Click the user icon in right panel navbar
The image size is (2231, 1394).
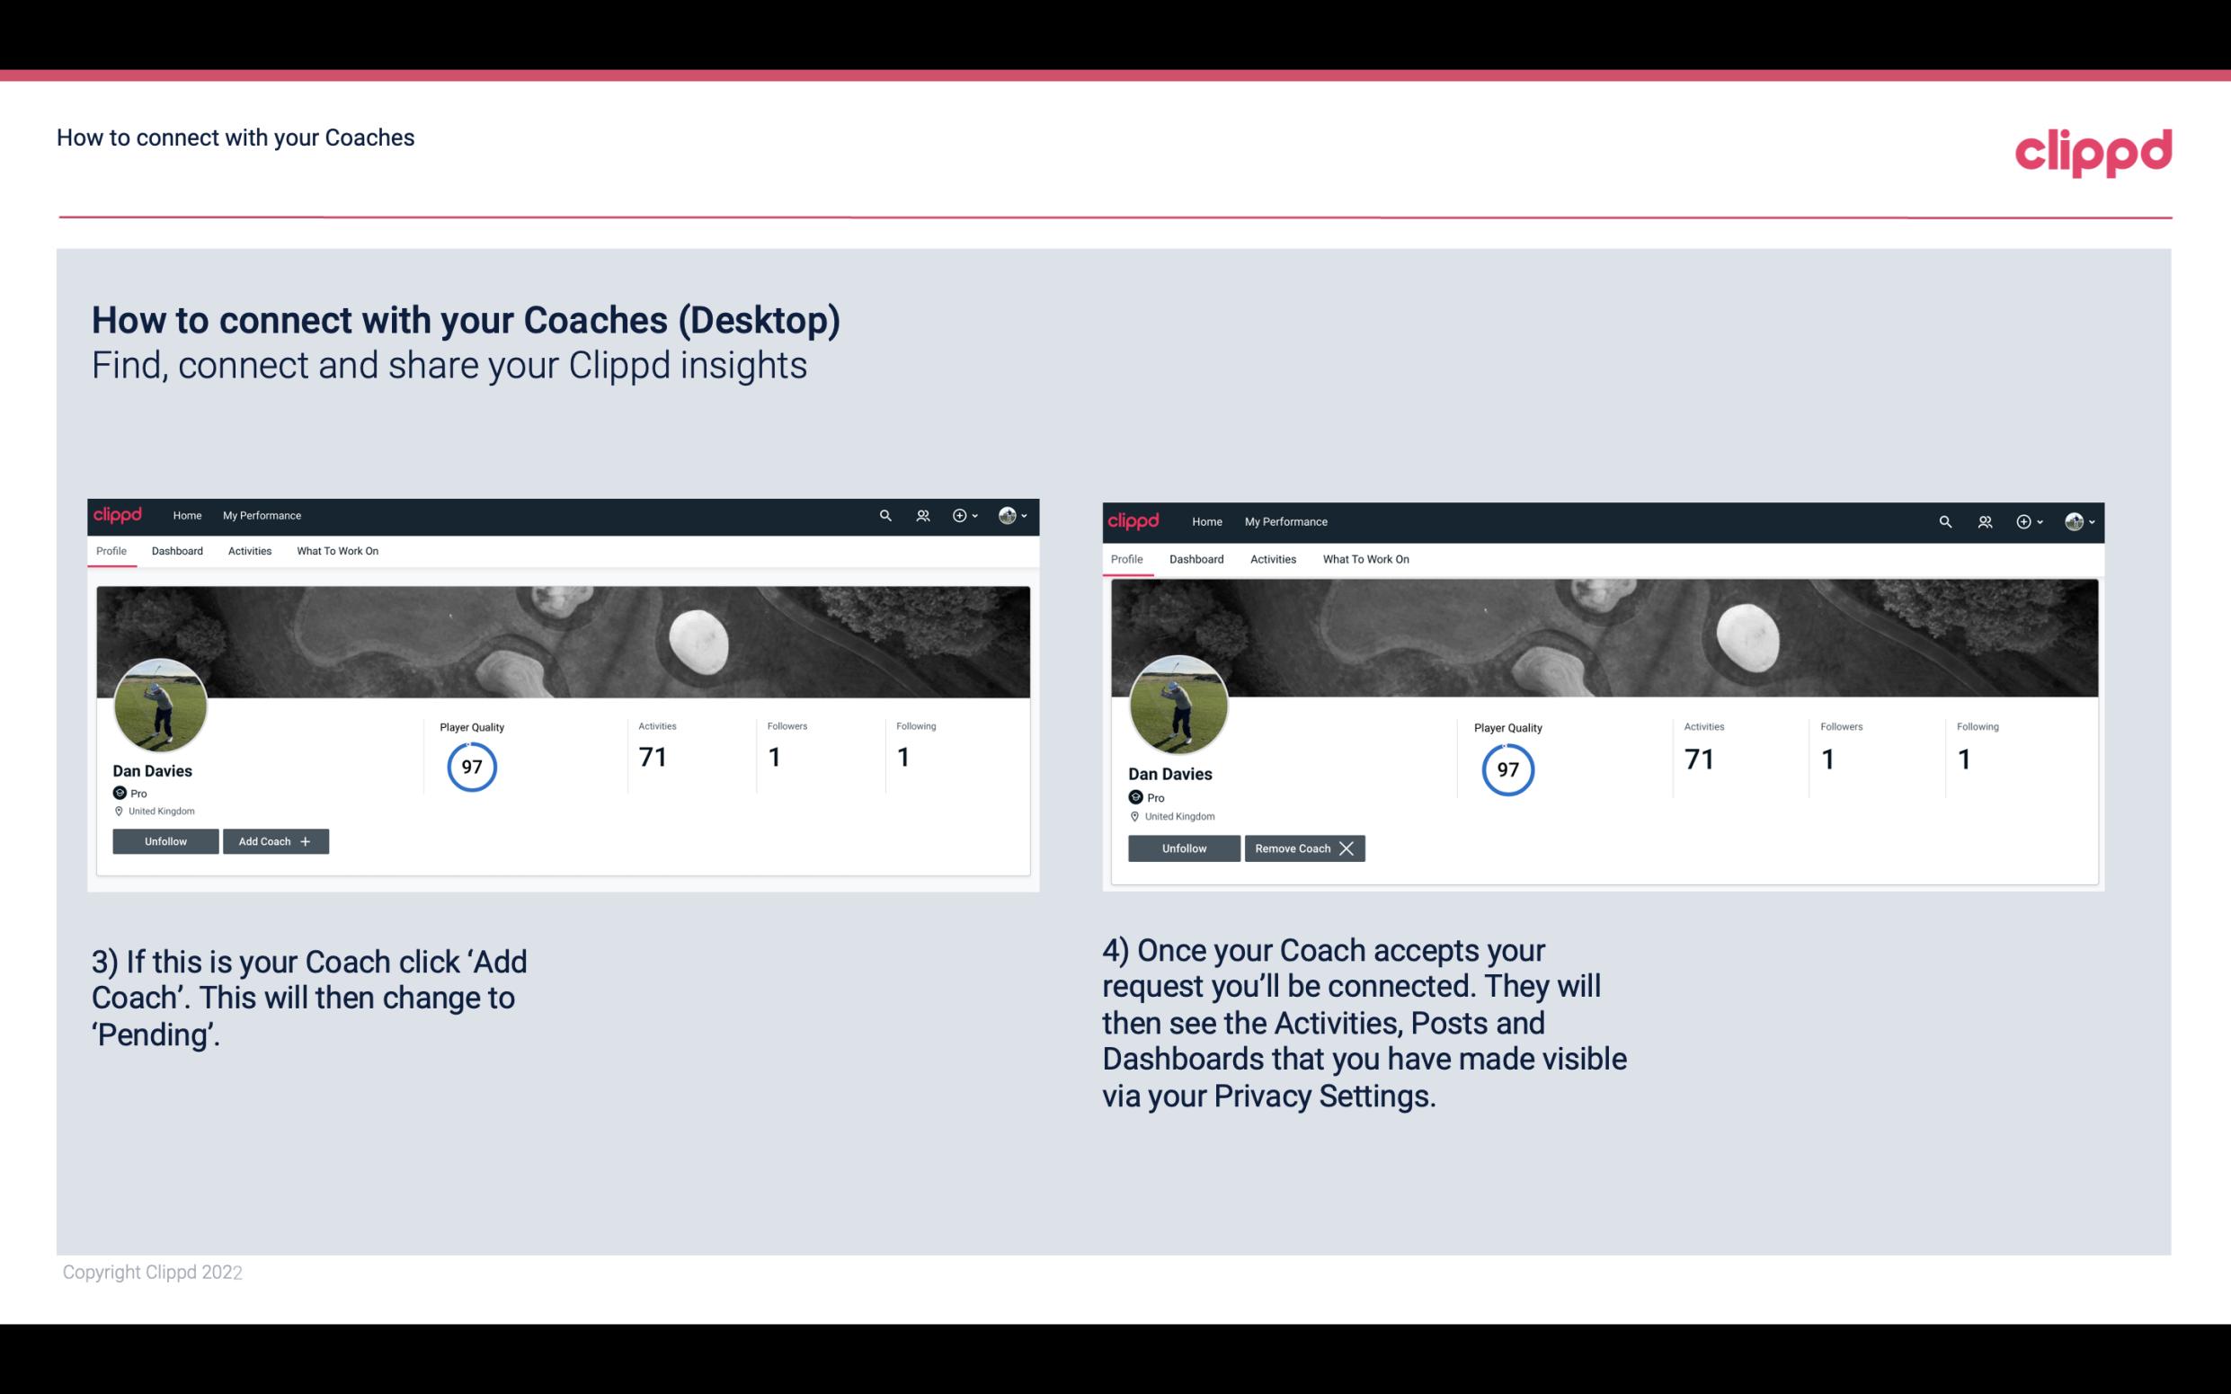1986,522
